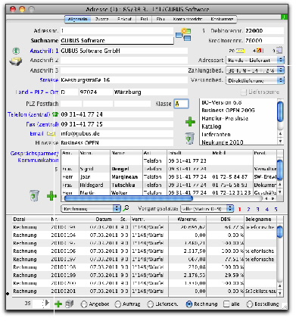
Task: Click the contacts table horizontal scrollbar
Action: (x=129, y=198)
